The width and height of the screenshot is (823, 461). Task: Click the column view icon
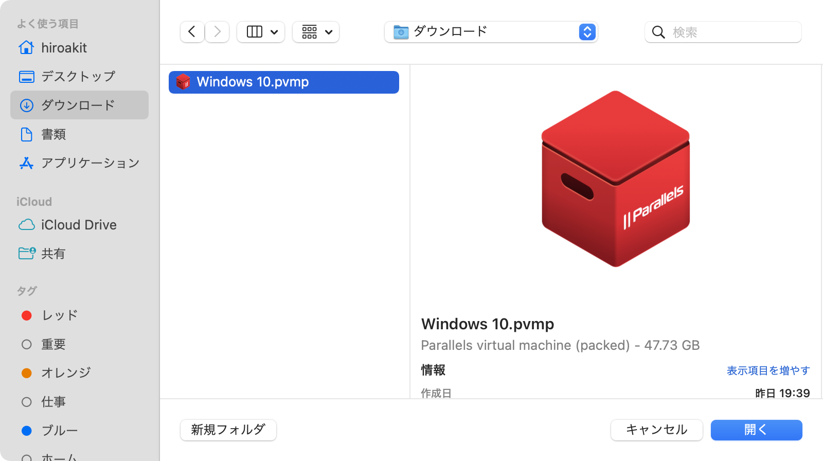pos(254,32)
